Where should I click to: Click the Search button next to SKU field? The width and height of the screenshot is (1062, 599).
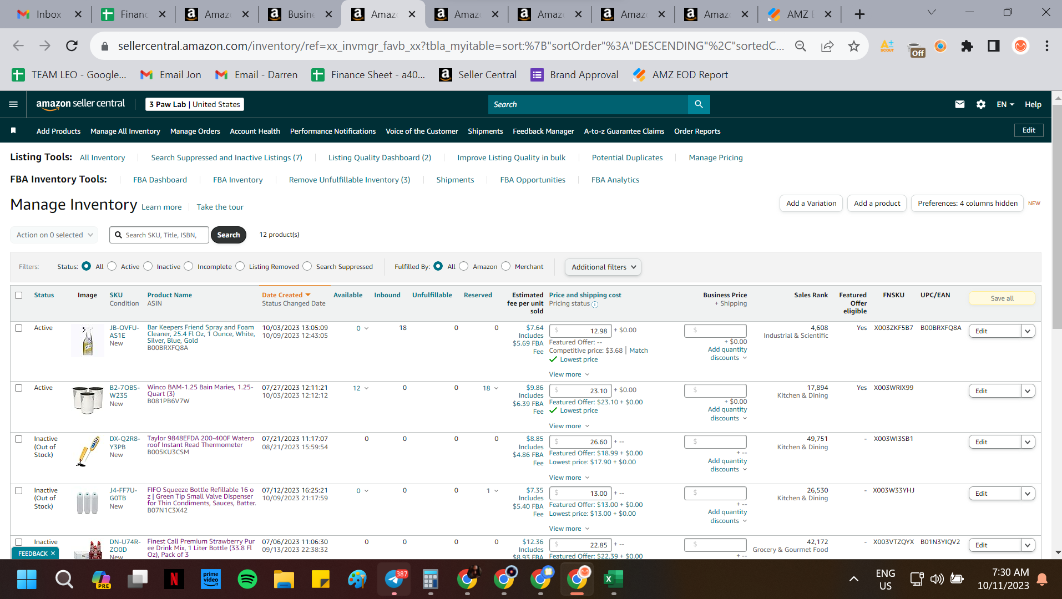[229, 235]
